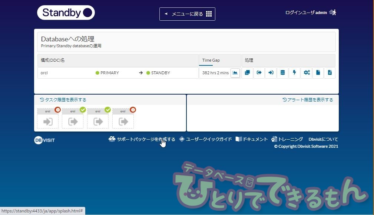Click the lightning bolt action icon

pyautogui.click(x=295, y=73)
